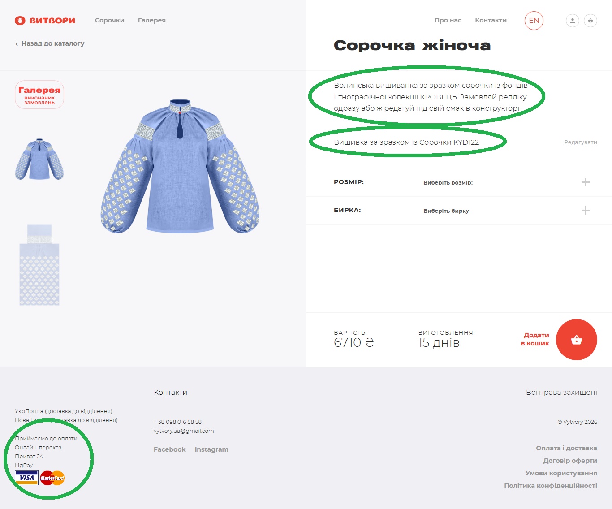Open the Галерея виконаних замовлень badge
This screenshot has width=612, height=509.
39,95
